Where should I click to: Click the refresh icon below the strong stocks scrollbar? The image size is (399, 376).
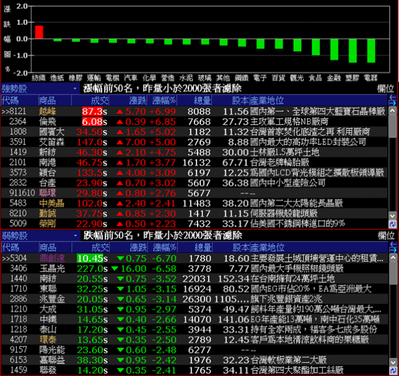pyautogui.click(x=392, y=224)
